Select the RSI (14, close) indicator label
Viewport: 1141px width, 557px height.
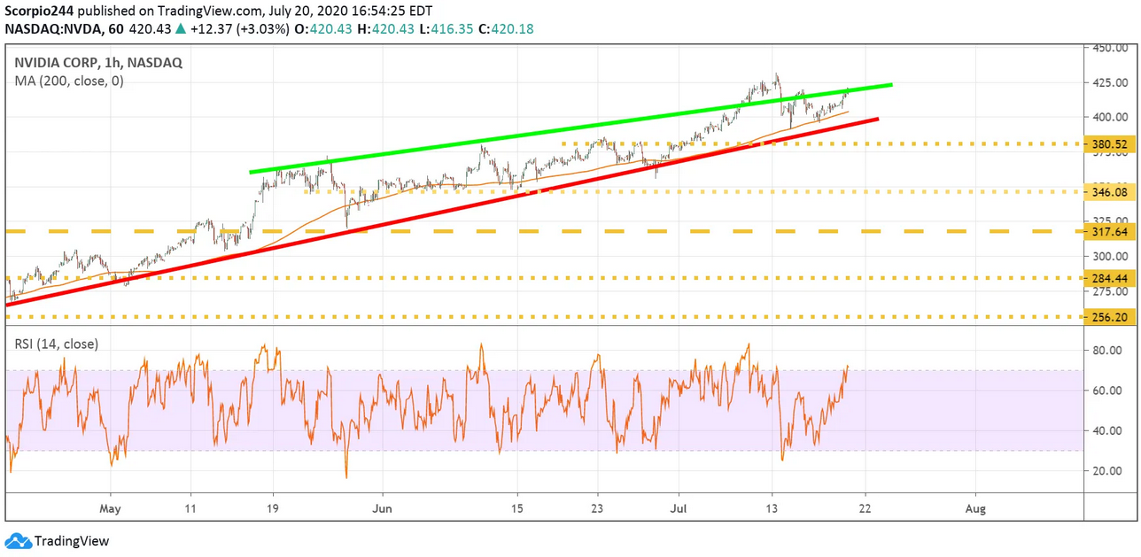[56, 344]
